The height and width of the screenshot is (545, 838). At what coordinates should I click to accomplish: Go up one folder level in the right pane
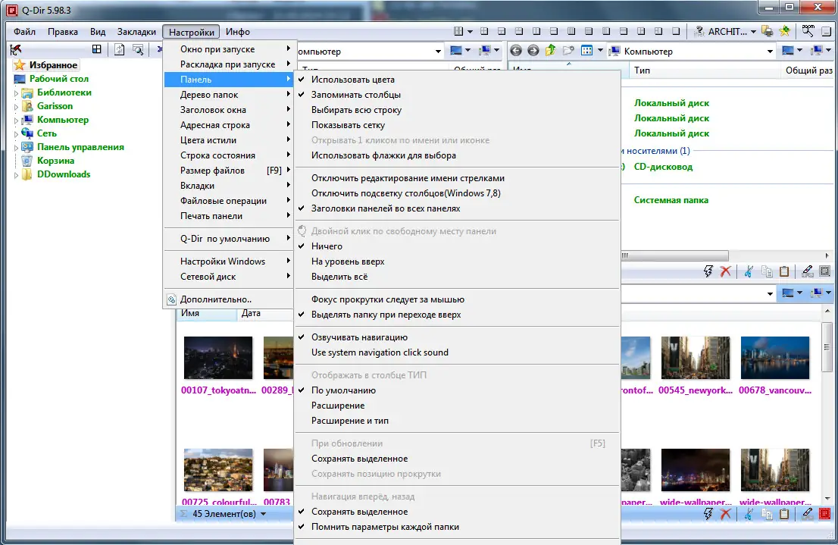(551, 51)
